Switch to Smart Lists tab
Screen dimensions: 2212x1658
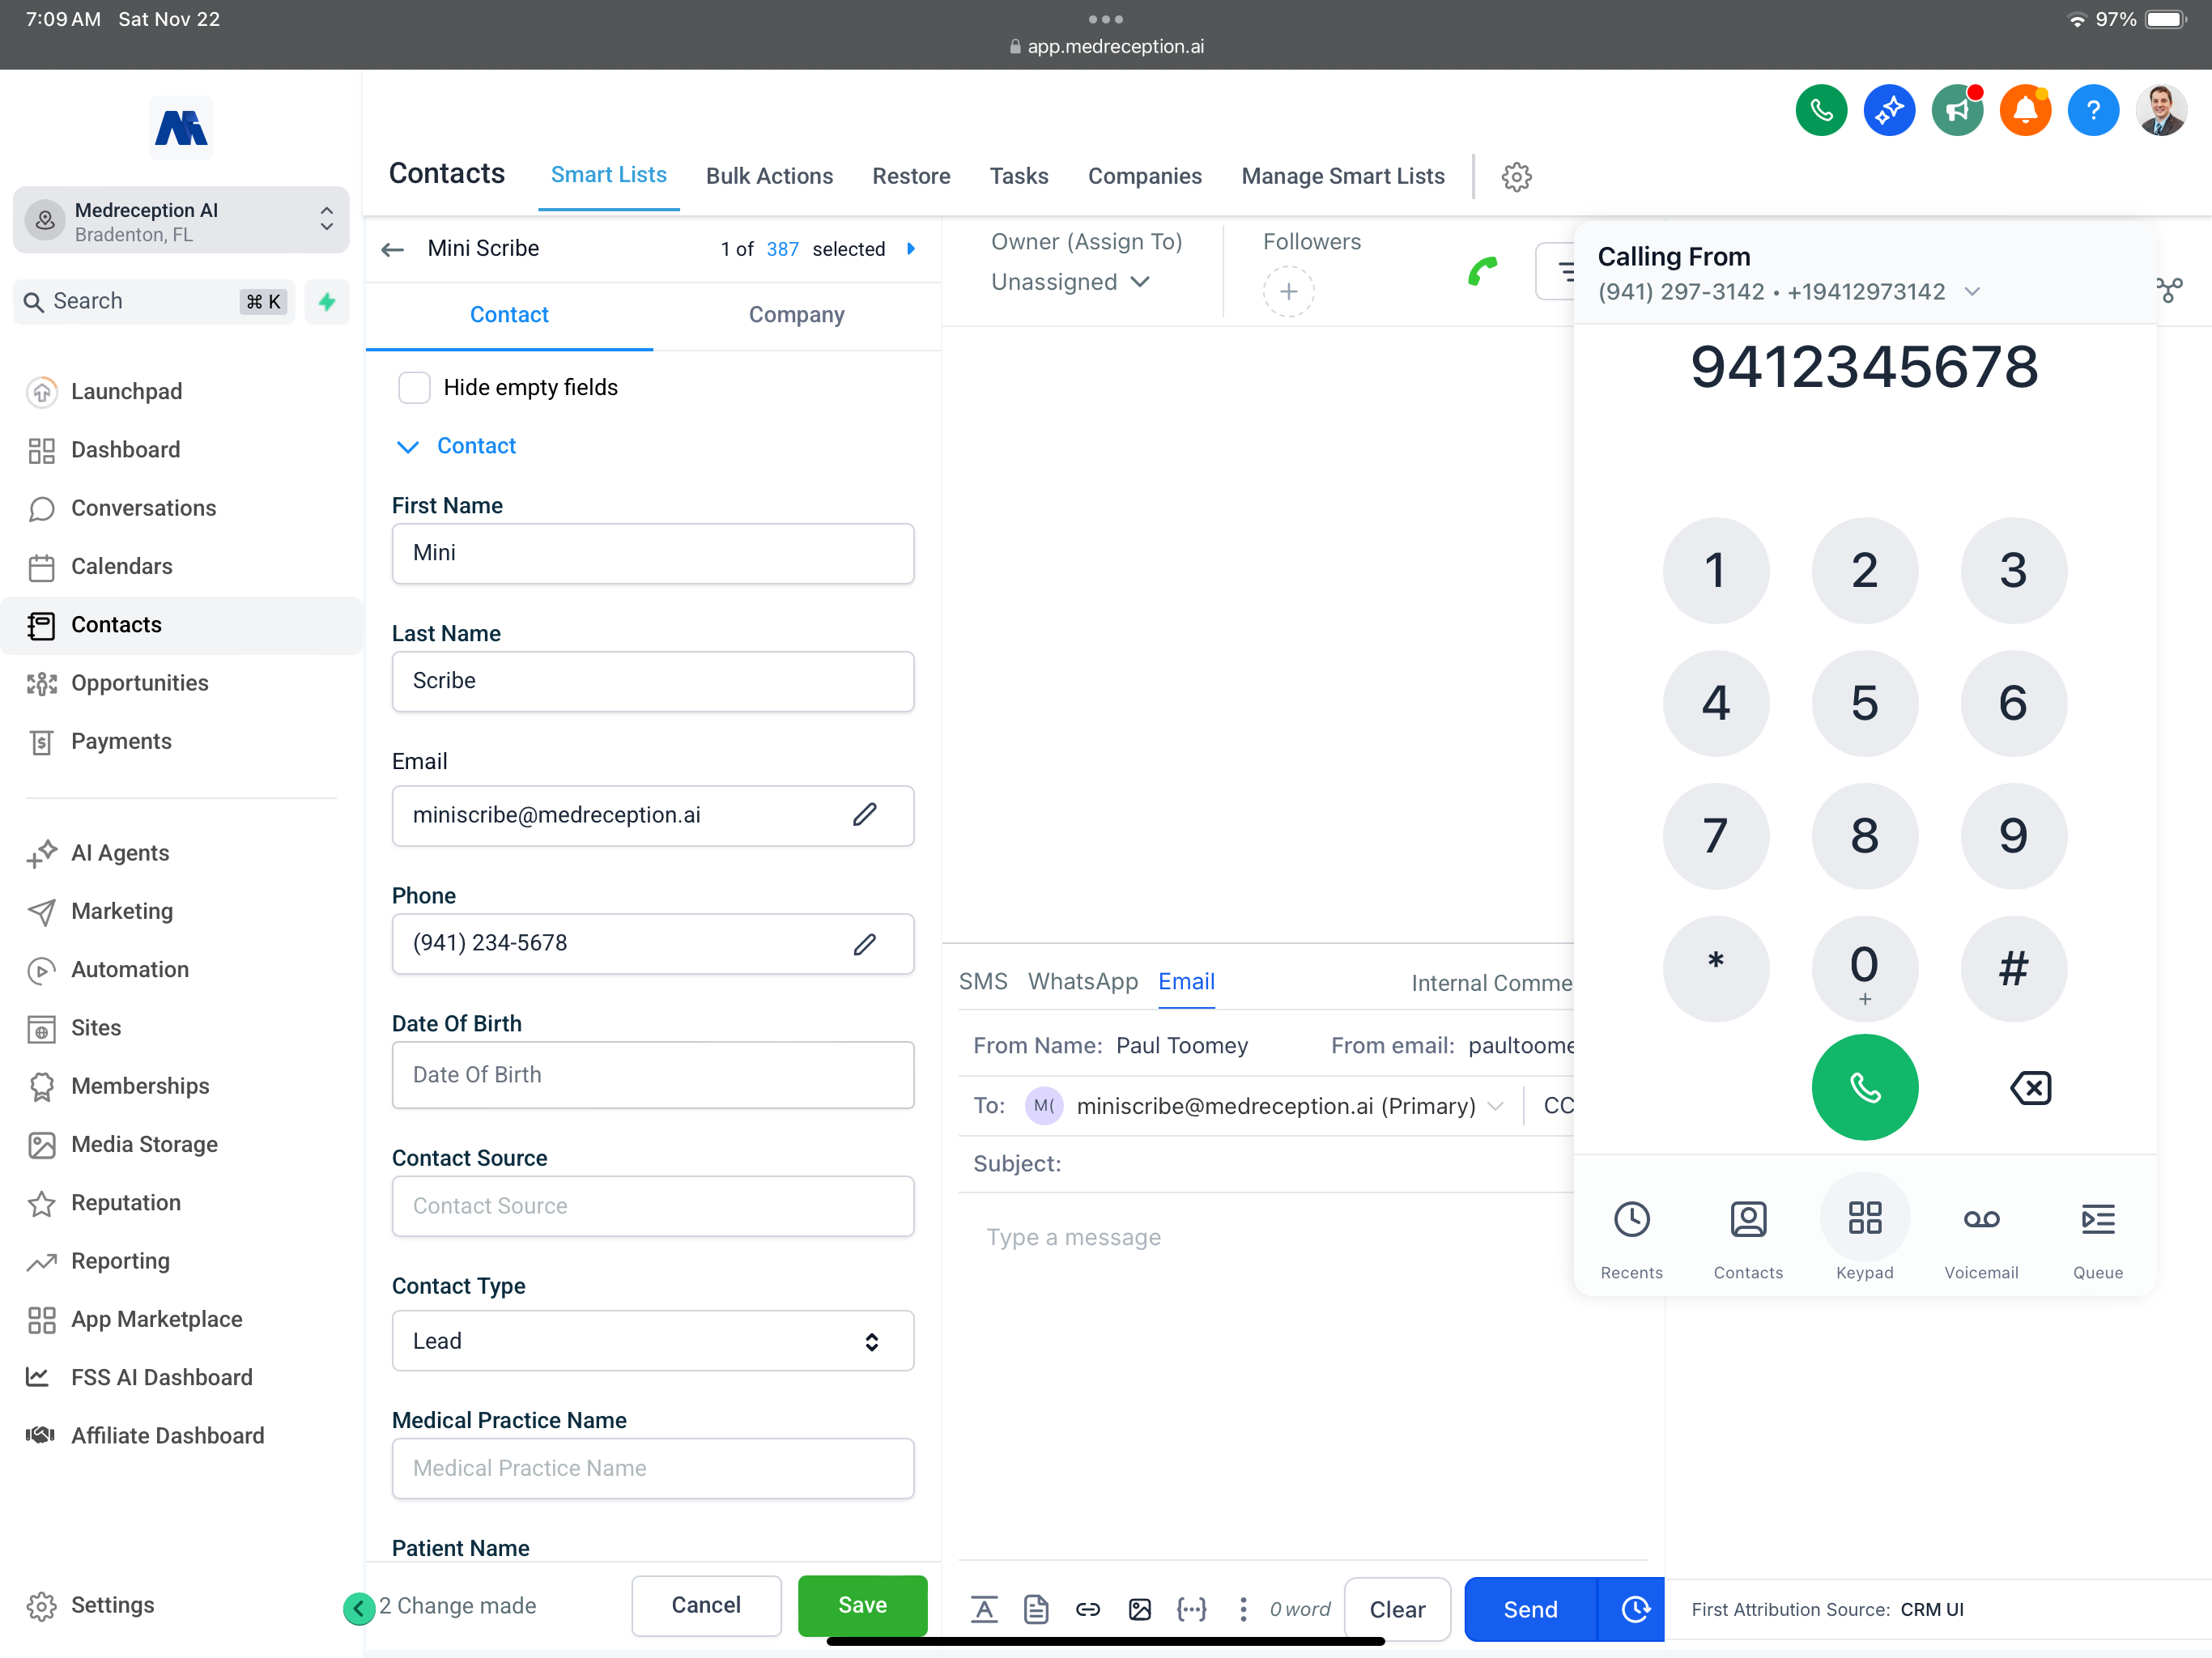pos(609,176)
